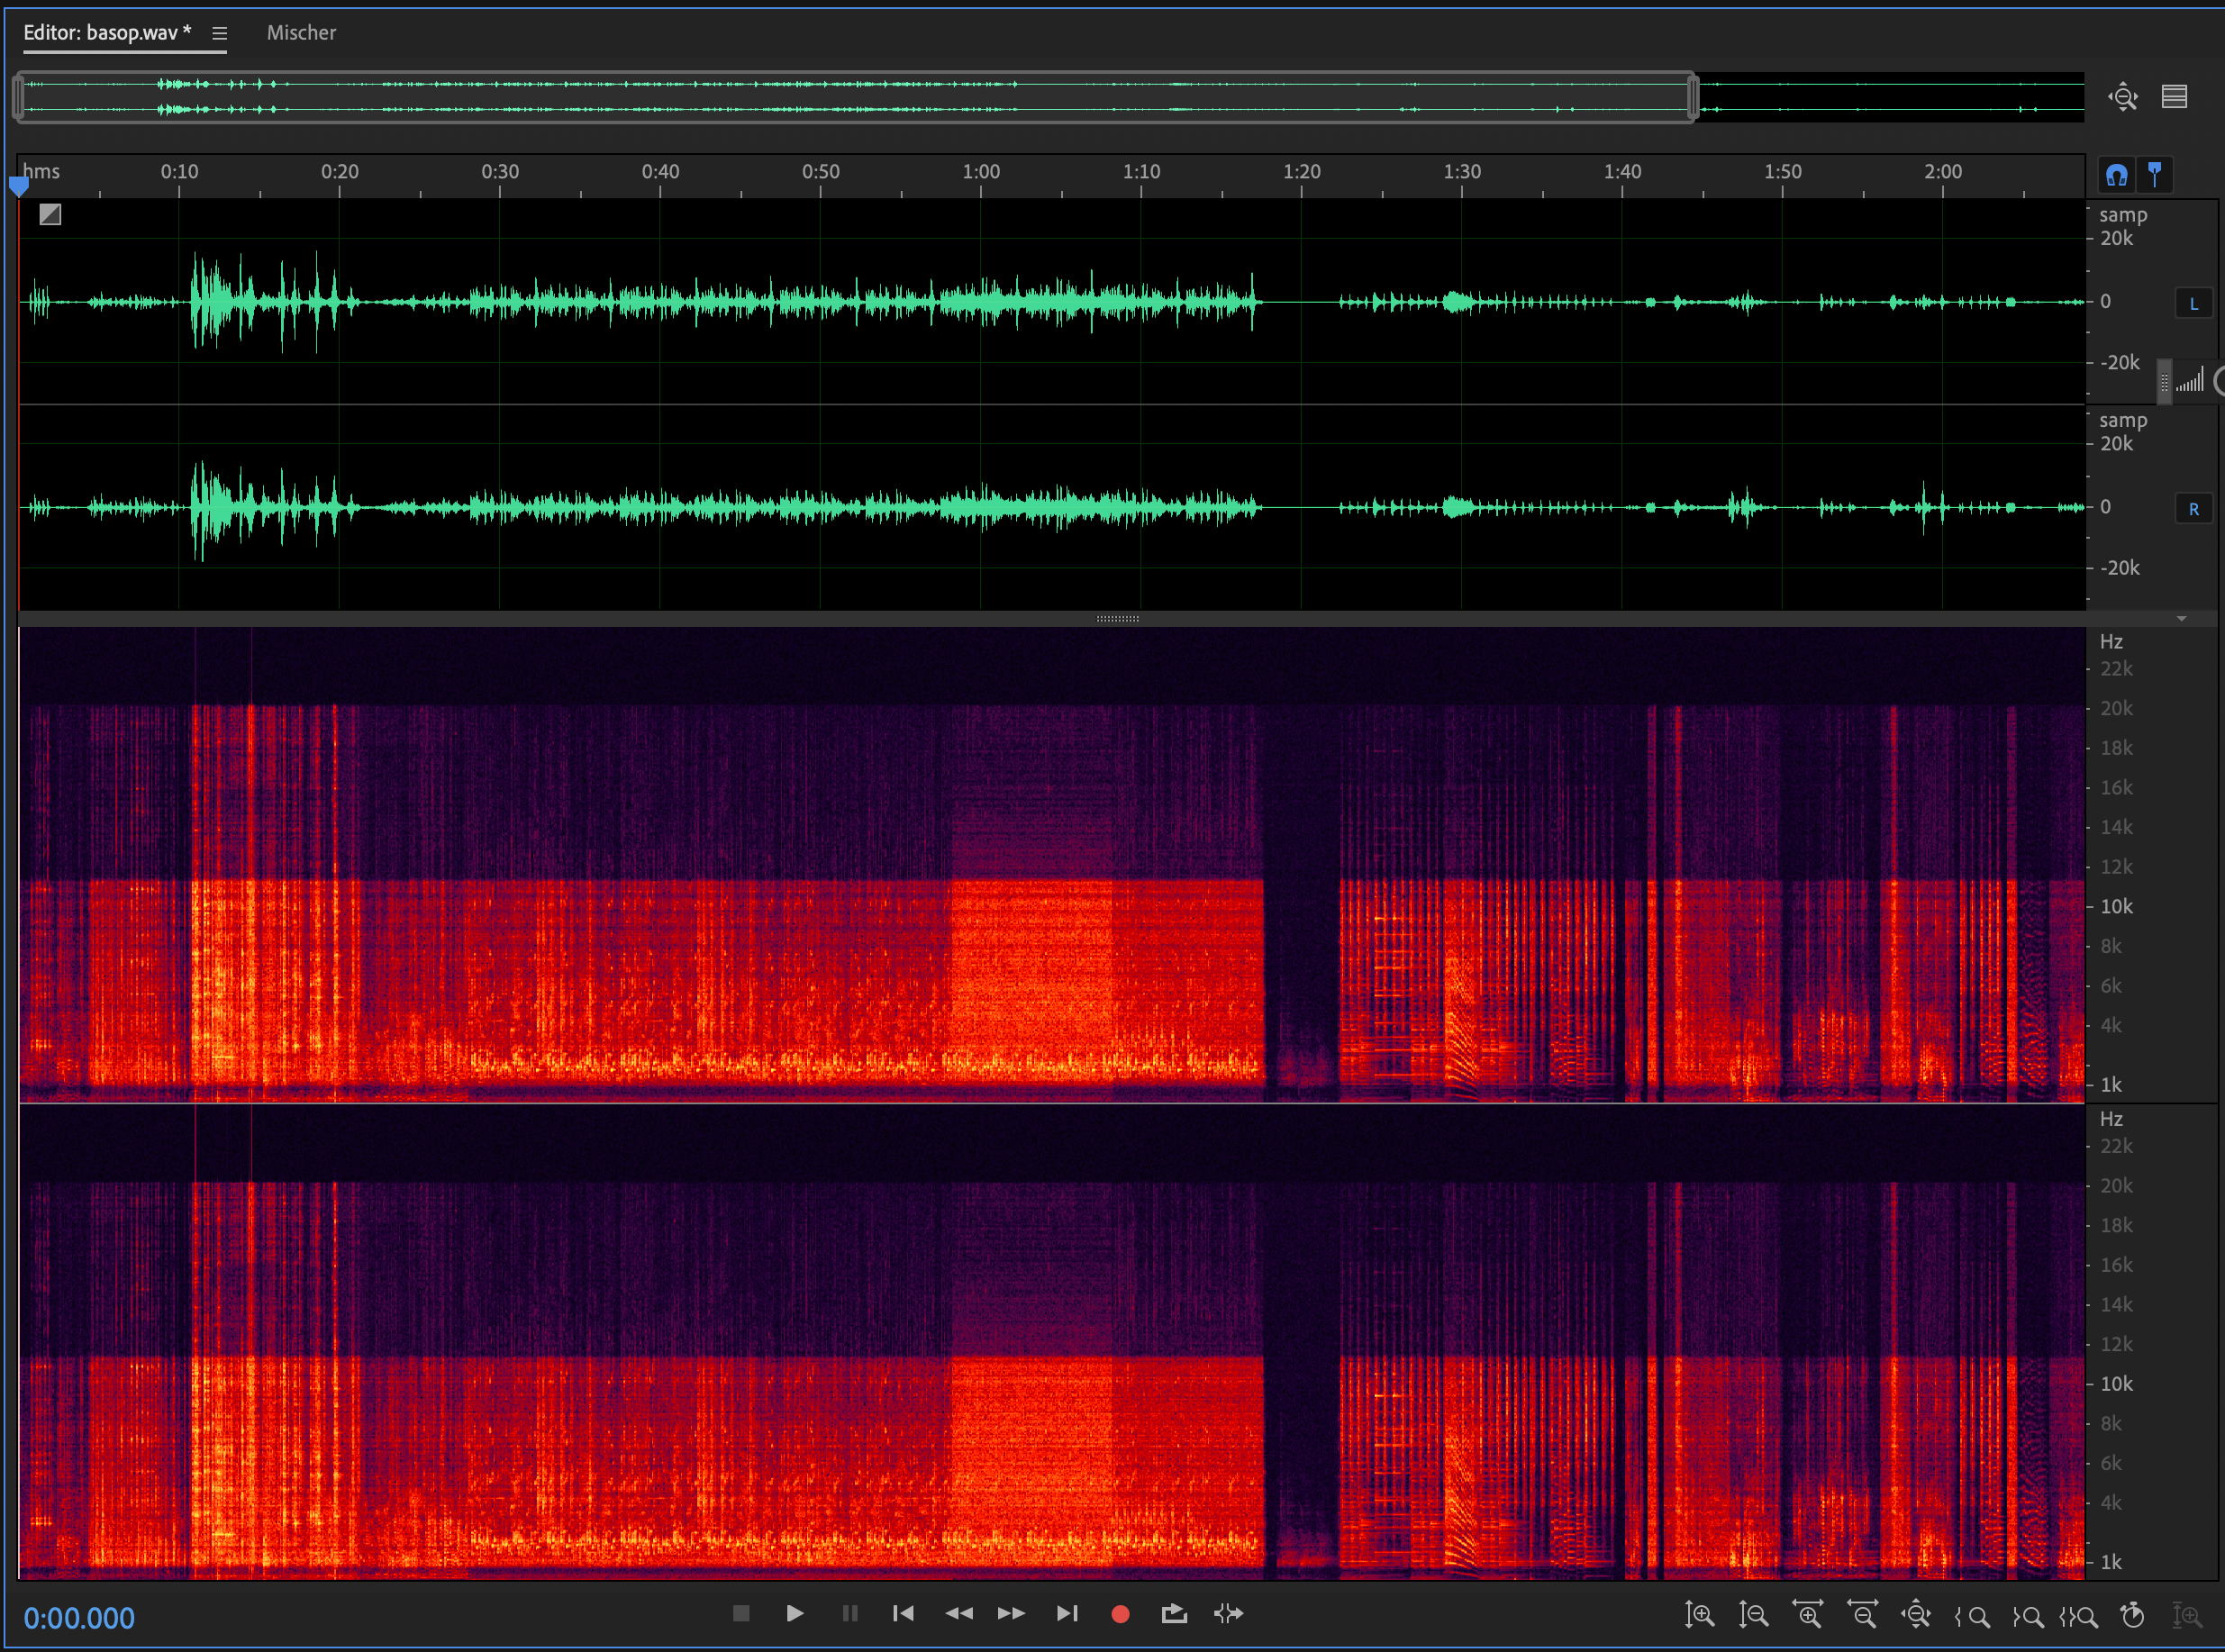
Task: Click Zoom to Selection icon
Action: 2078,1615
